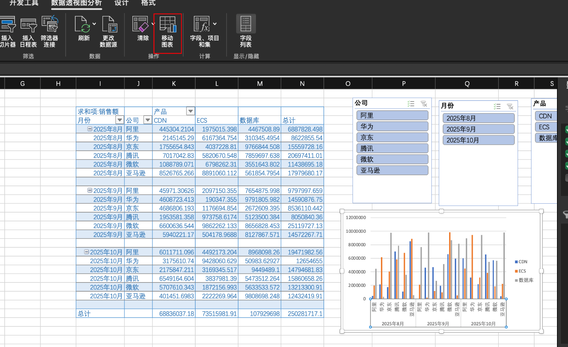Toggle 腾讯 item in 公司 slicer
568x347 pixels.
[x=392, y=148]
